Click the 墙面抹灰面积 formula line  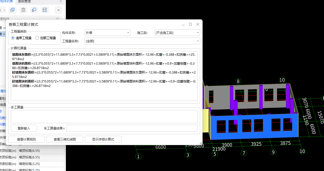104,56
